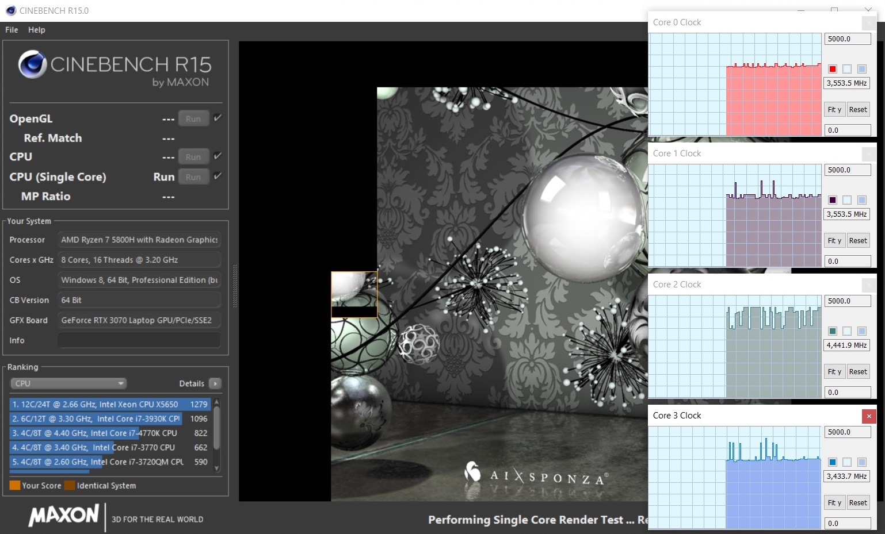Click Fit y in the Core 2 Clock graph
885x534 pixels.
click(834, 372)
